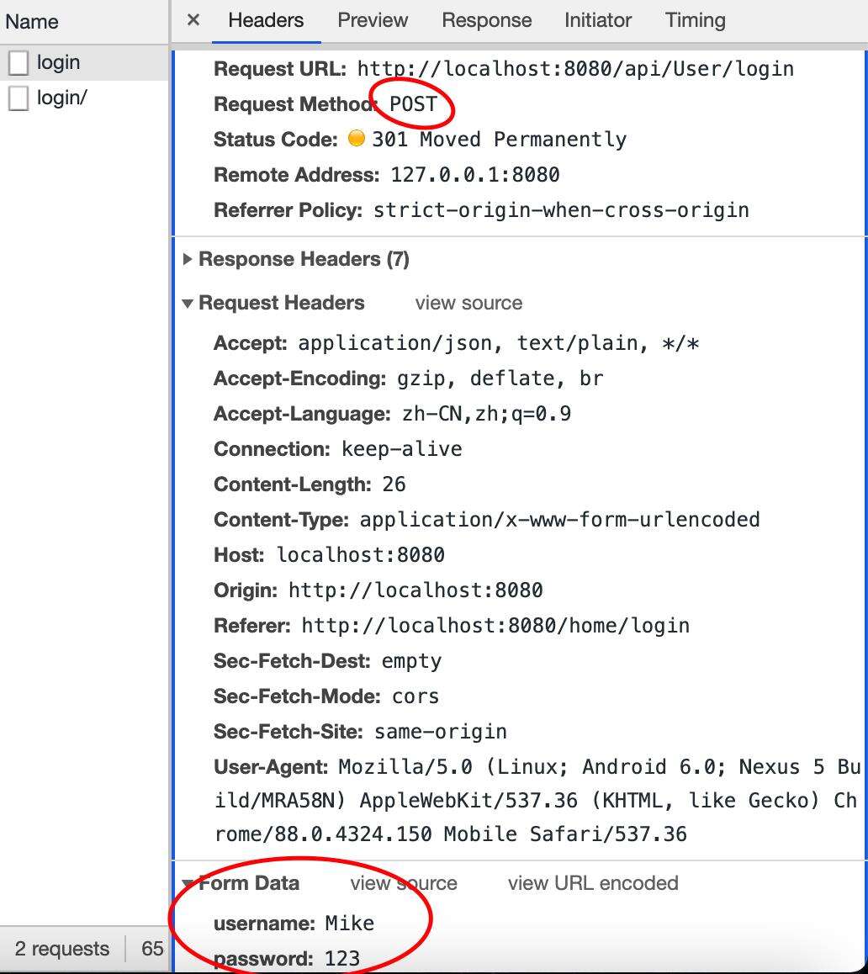
Task: Click the username value 'Mike'
Action: (x=349, y=923)
